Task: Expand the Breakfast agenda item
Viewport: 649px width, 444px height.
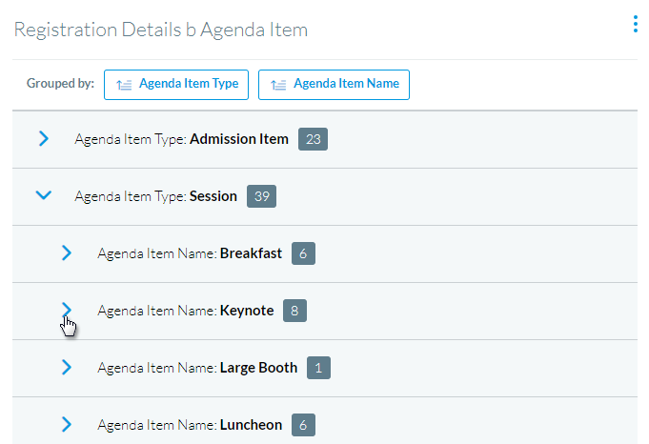Action: (66, 252)
